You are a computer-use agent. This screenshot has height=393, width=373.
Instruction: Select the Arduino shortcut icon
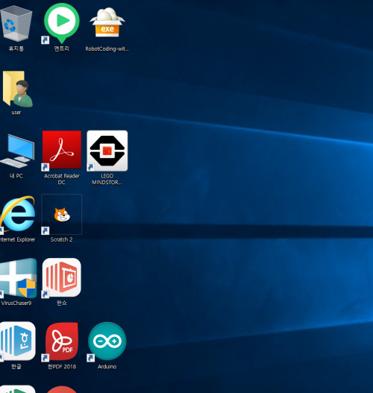pyautogui.click(x=107, y=342)
